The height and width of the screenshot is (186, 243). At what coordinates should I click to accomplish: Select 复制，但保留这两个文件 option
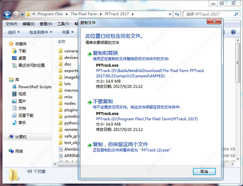(x=120, y=144)
